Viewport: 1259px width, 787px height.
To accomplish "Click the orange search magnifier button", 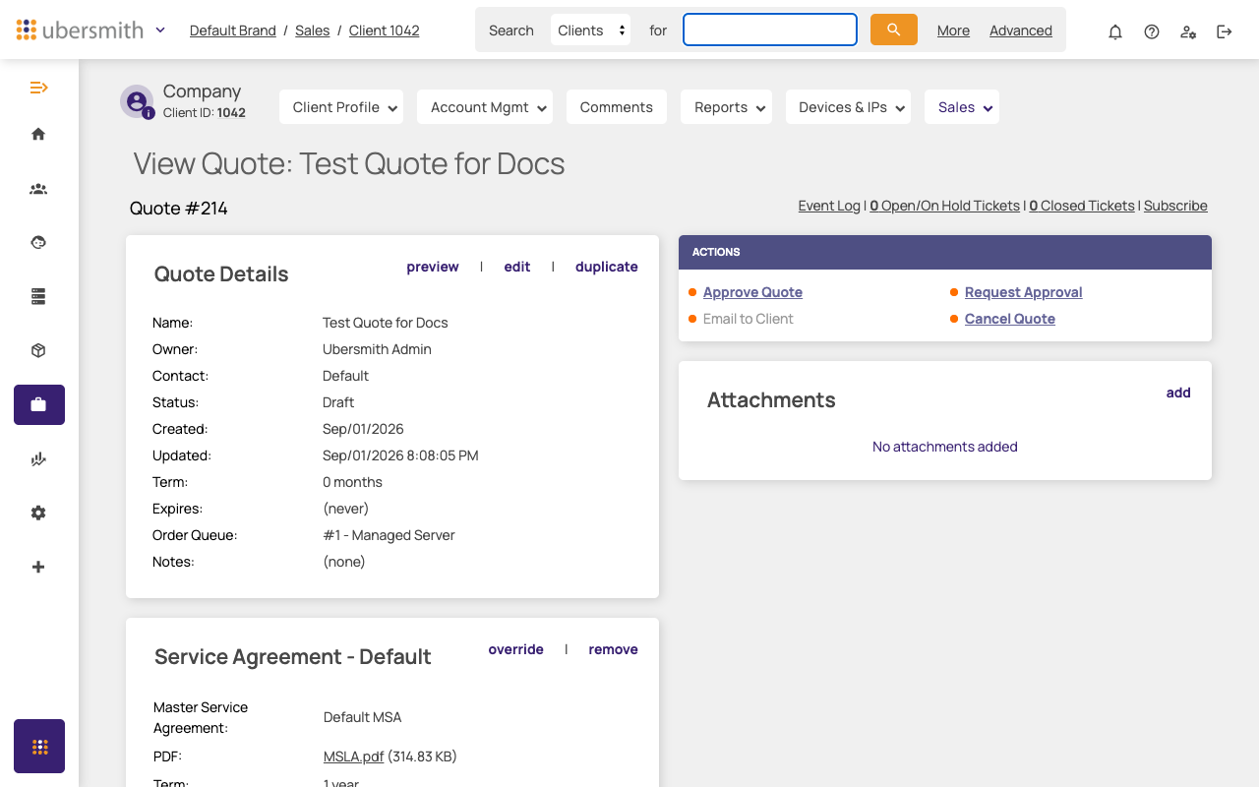I will tap(893, 30).
